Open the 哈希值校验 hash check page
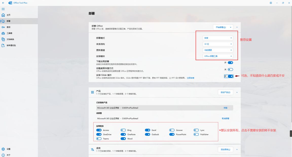 tap(19, 45)
